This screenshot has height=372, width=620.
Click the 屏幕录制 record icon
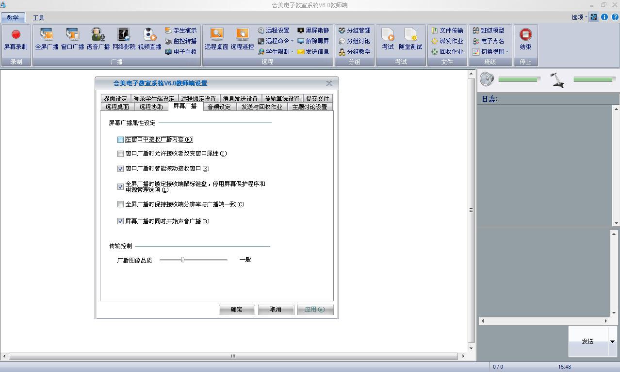(x=16, y=35)
